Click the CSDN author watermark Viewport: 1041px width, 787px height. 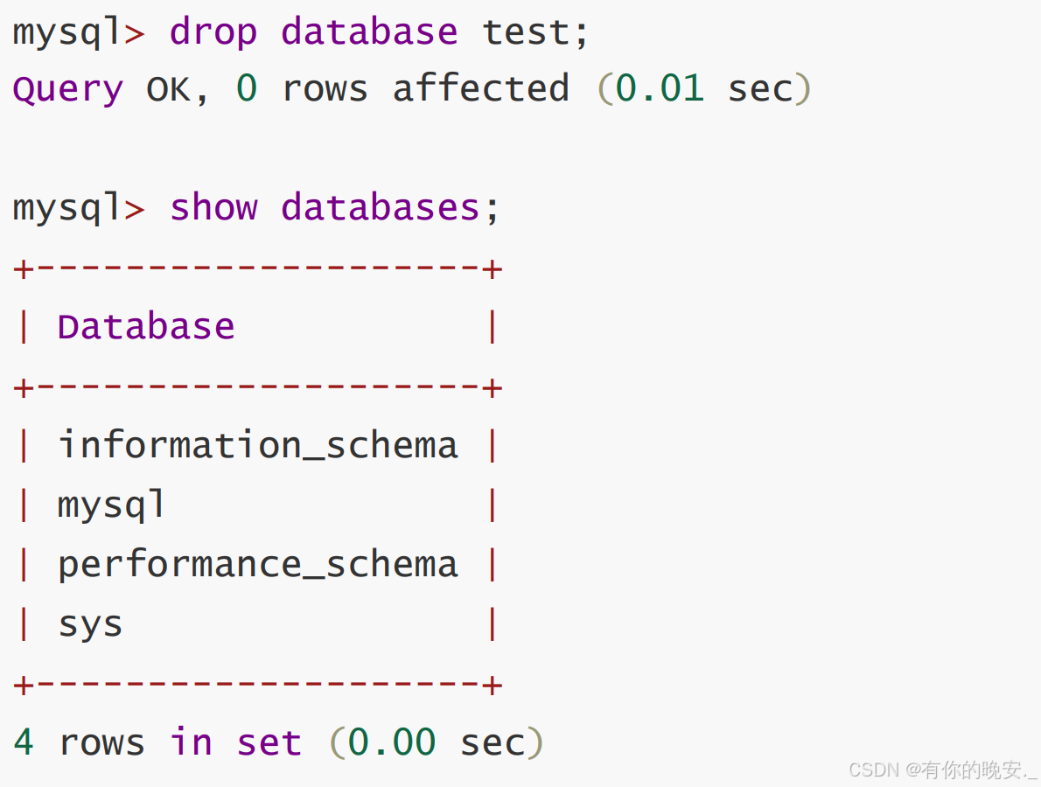(942, 770)
